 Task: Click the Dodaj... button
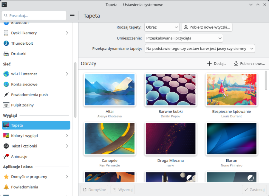217,63
